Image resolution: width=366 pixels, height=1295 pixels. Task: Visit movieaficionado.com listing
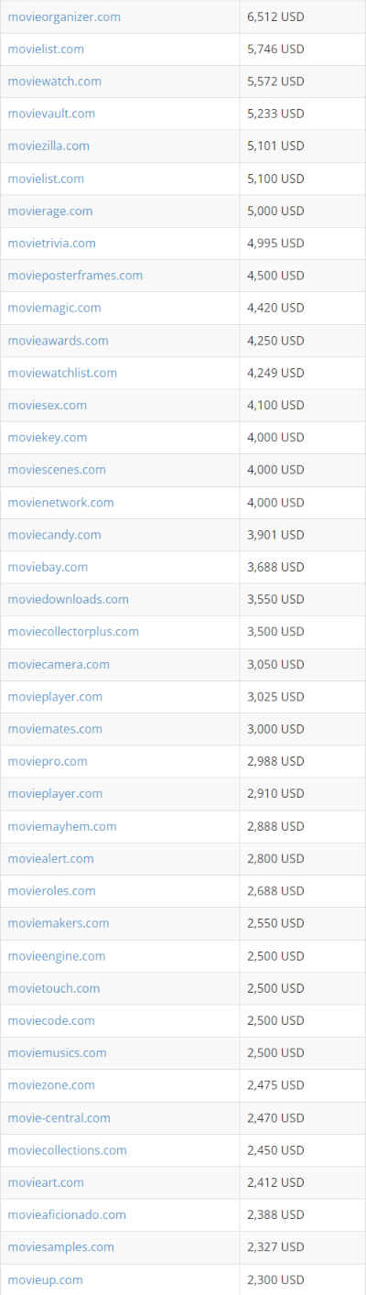pyautogui.click(x=67, y=1214)
